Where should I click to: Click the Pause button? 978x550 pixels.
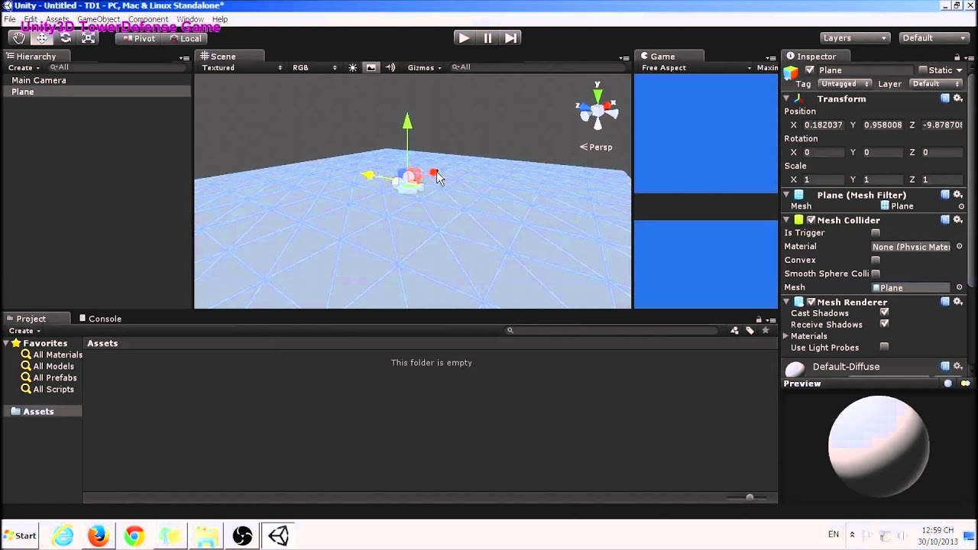(x=487, y=37)
